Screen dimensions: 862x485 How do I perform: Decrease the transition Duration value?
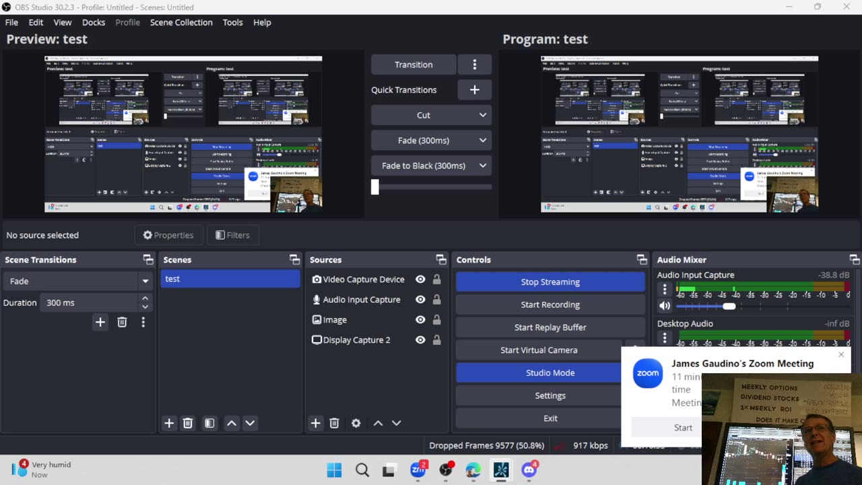click(145, 307)
